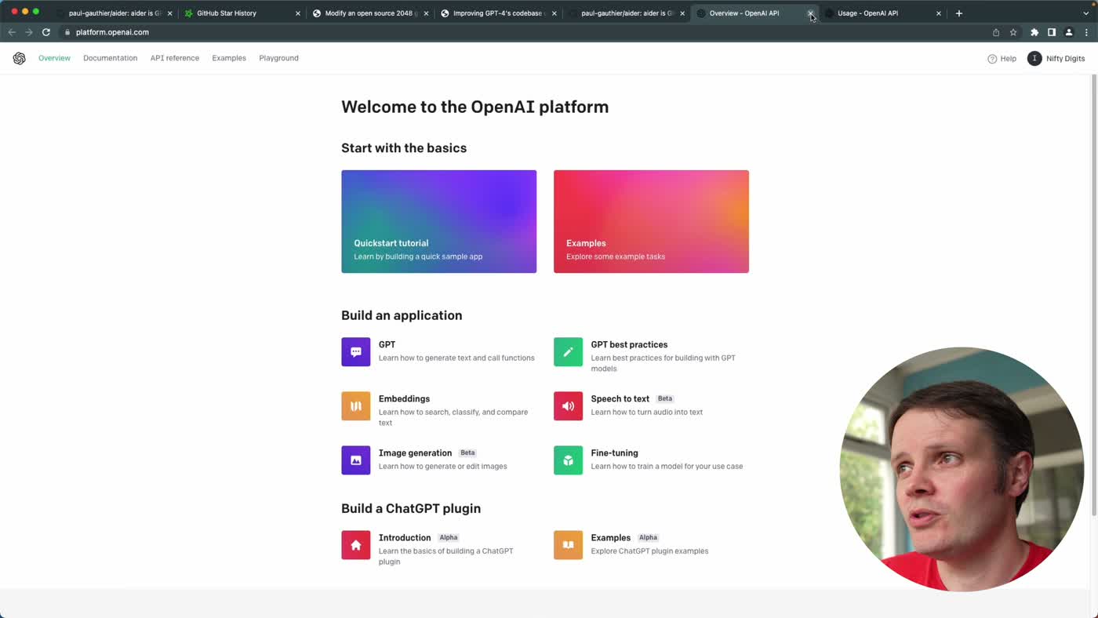Reload the page with the refresh icon
1098x618 pixels.
tap(46, 32)
